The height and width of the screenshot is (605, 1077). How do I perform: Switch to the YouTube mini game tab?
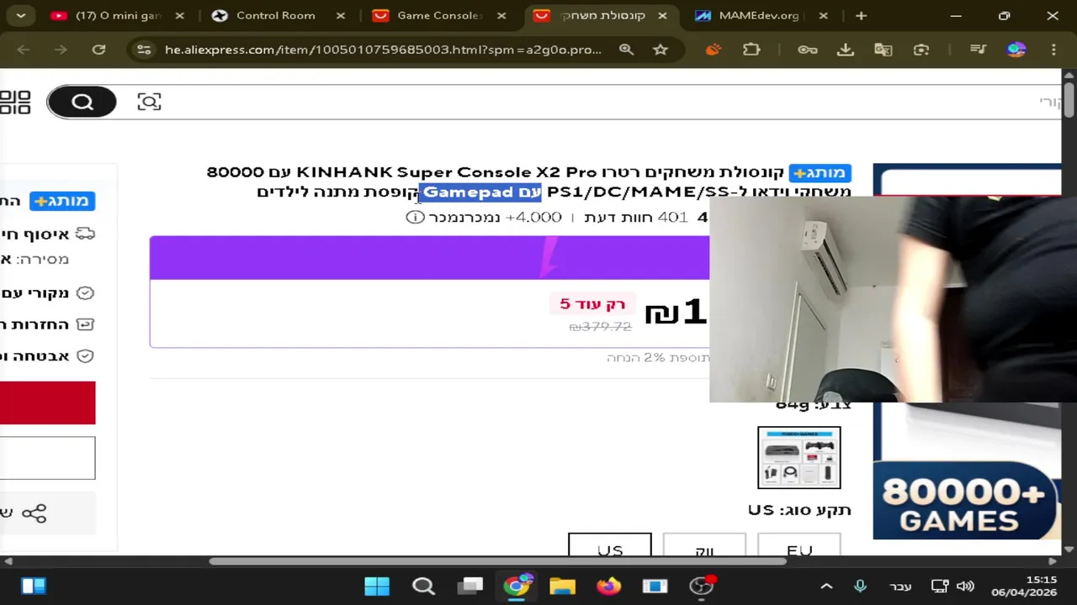pos(118,15)
